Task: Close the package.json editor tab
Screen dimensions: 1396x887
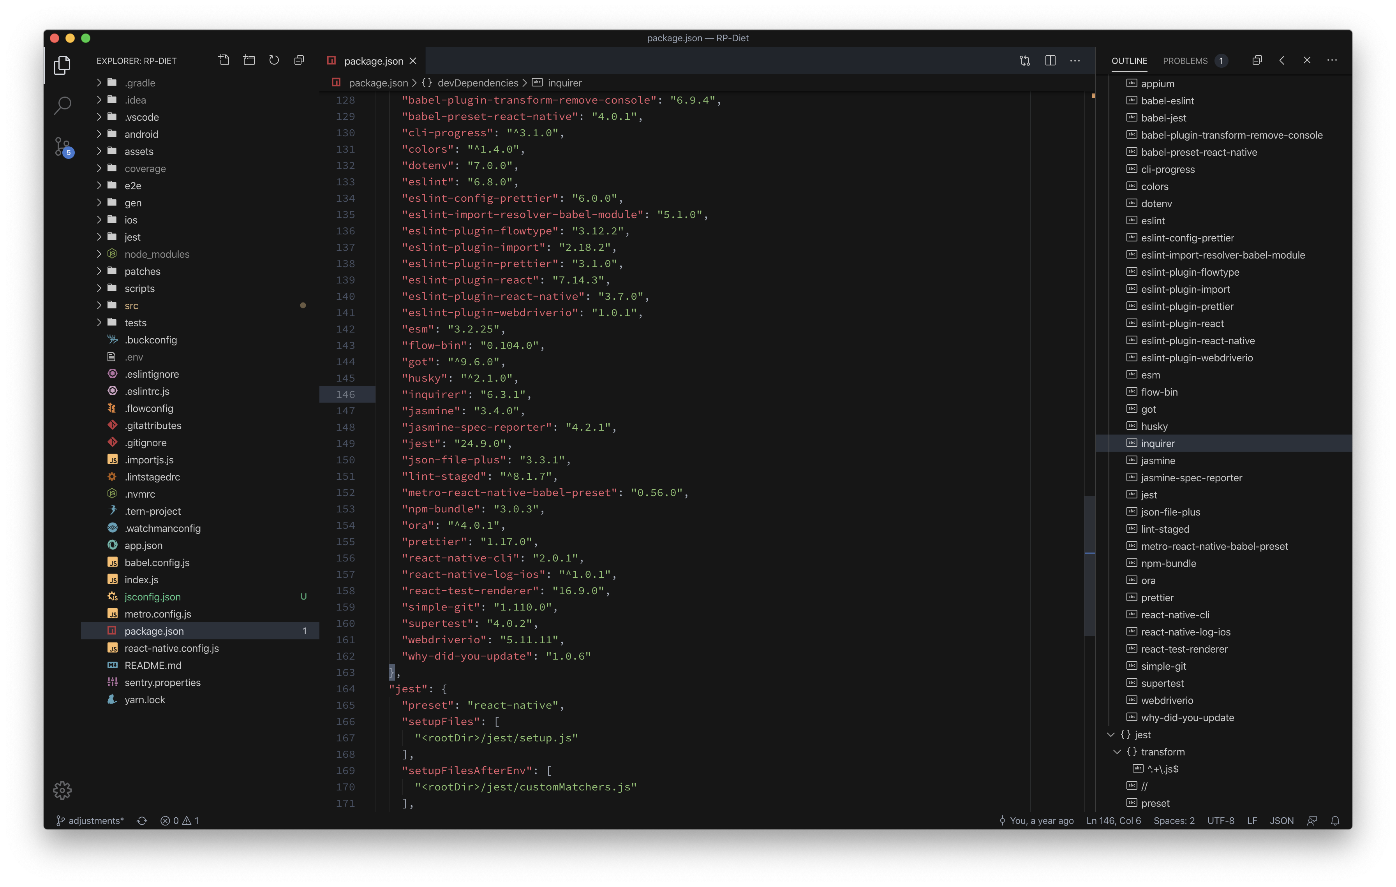Action: (x=413, y=61)
